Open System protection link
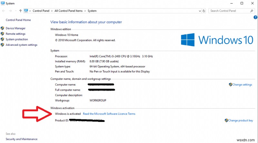 click(x=17, y=39)
